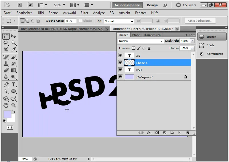Select the Healing Brush tool
This screenshot has height=162, width=229.
(6, 57)
